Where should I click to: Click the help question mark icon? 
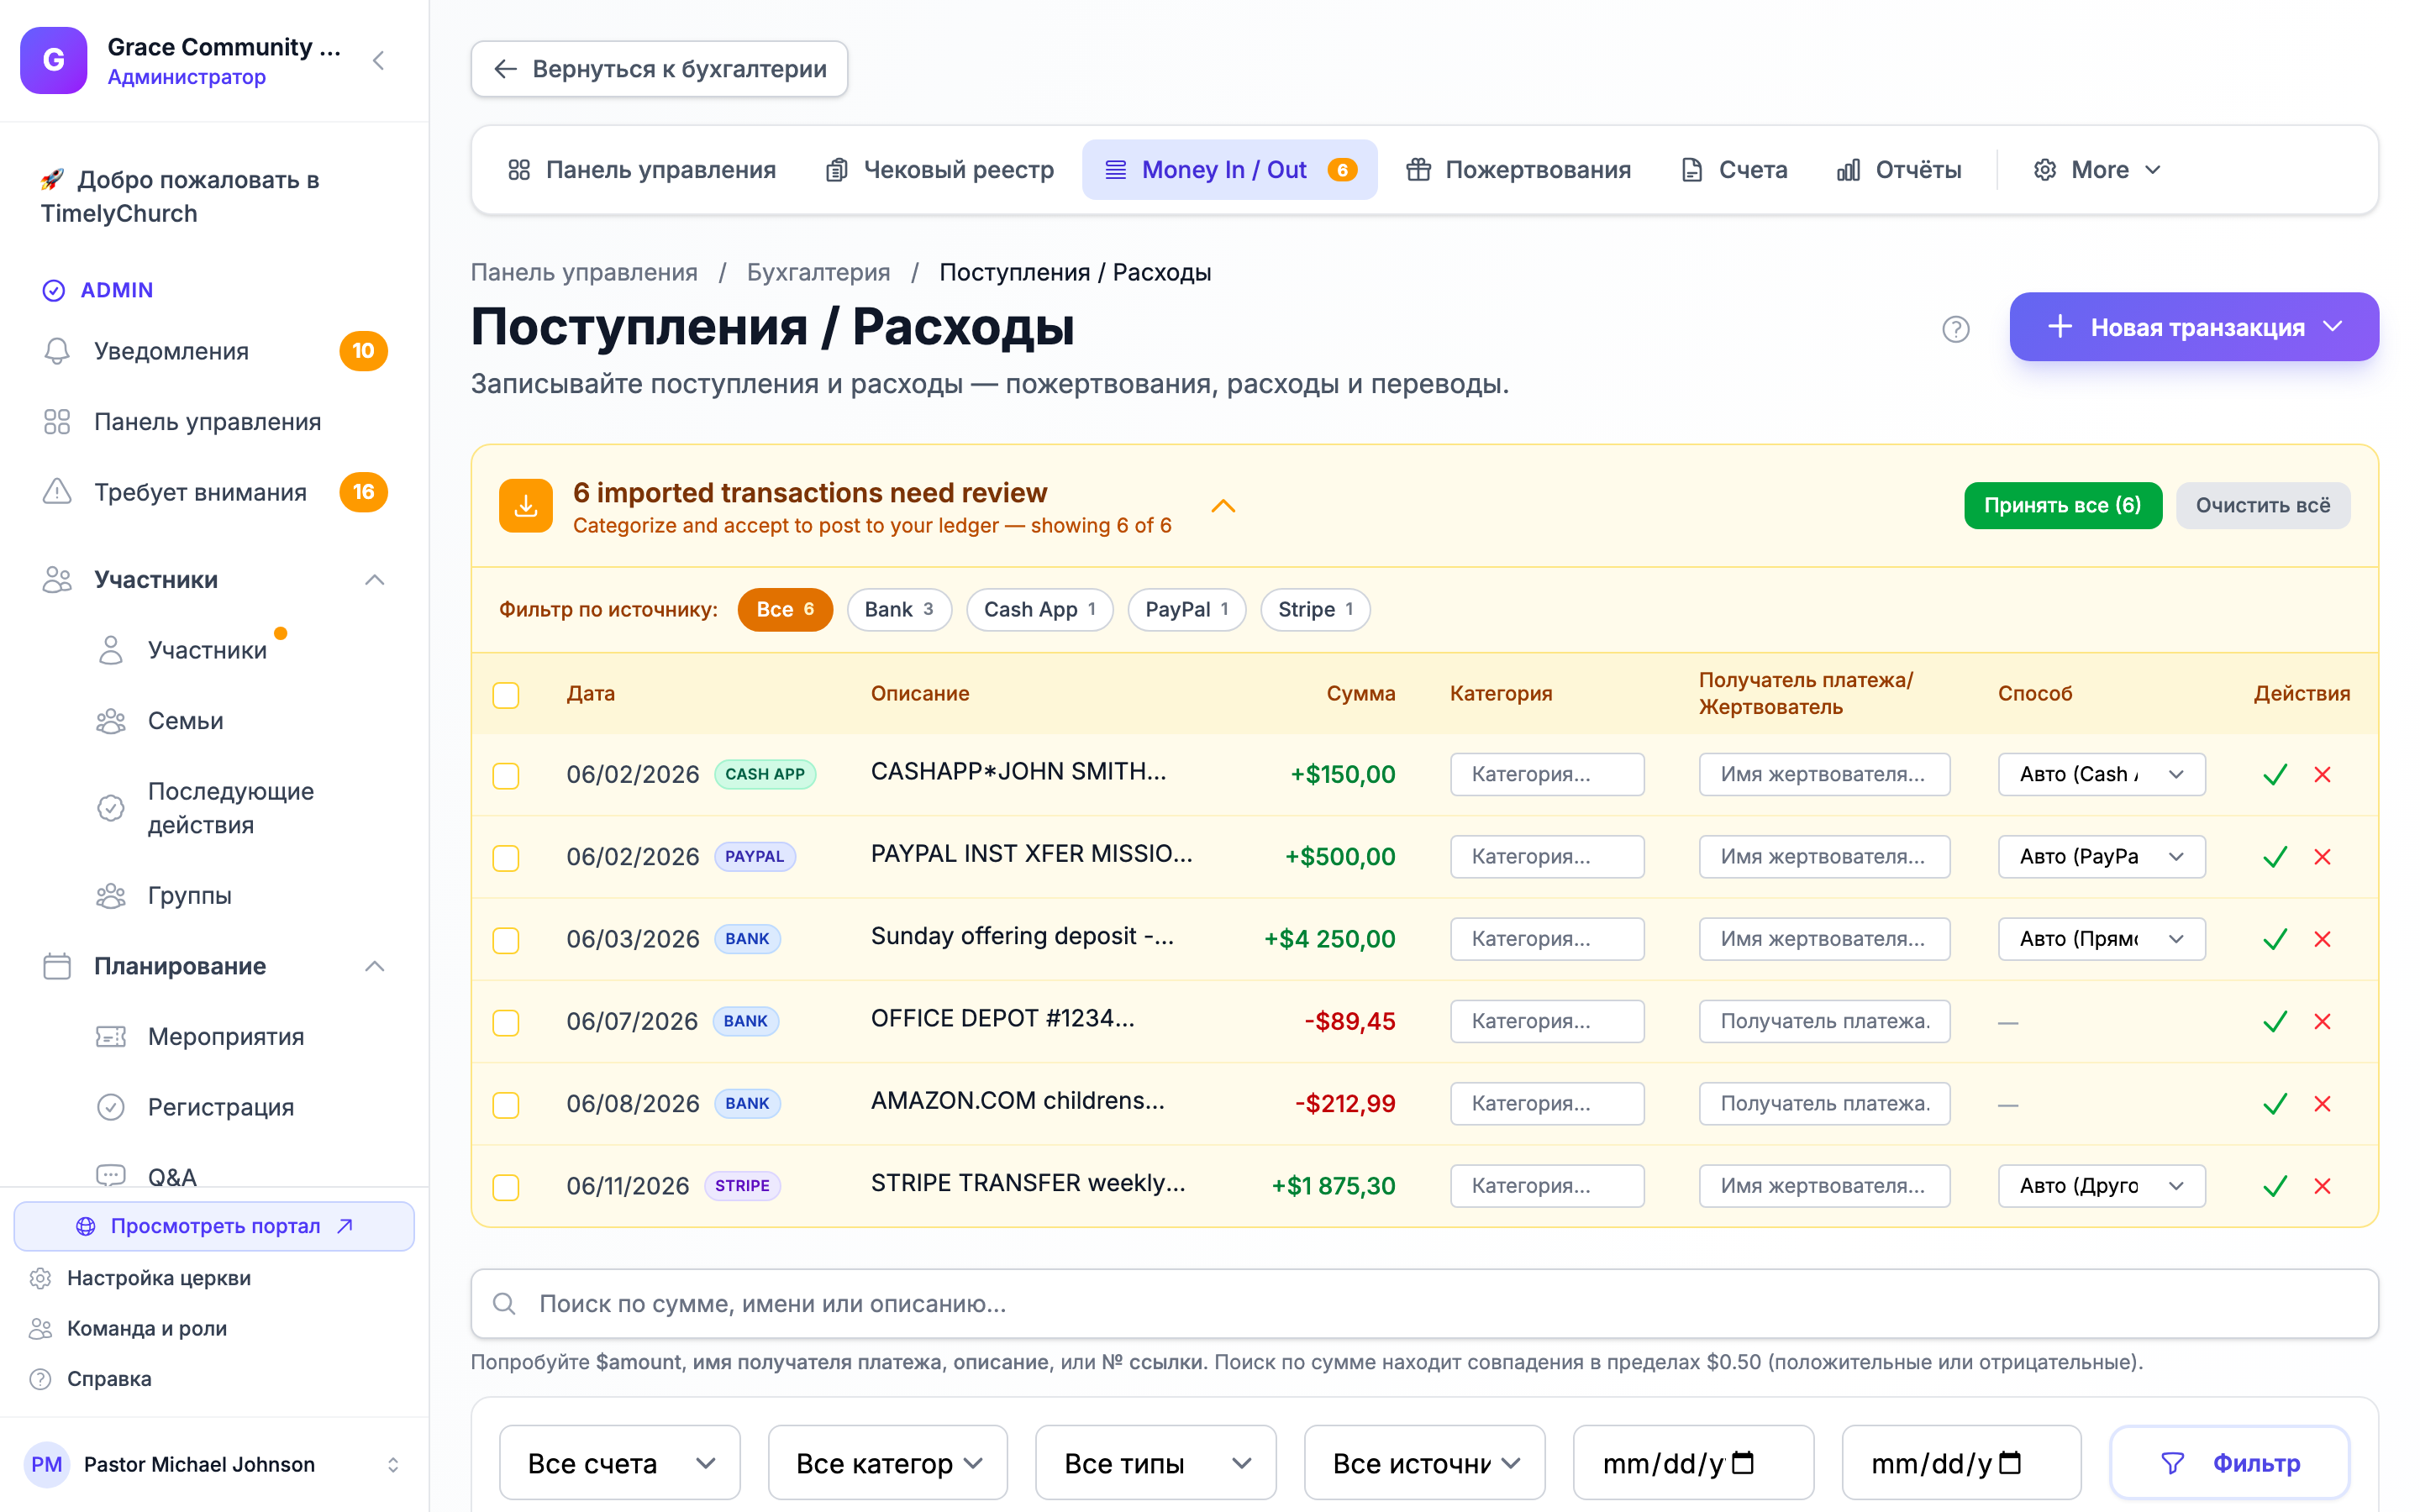tap(1955, 329)
